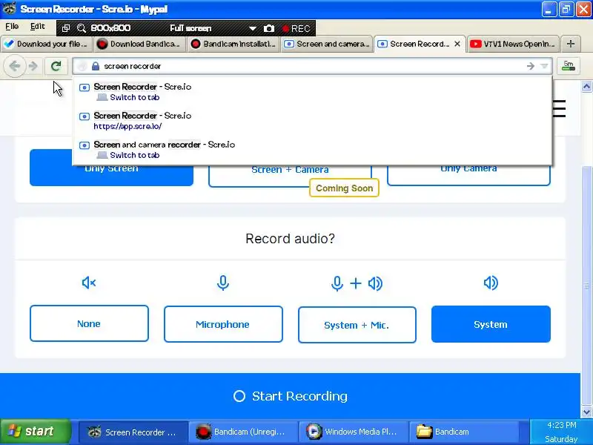Open Bandicam folder taskbar item
Viewport: 593px width, 445px height.
tap(464, 432)
